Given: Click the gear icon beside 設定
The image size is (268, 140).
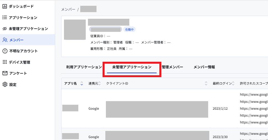Looking at the screenshot, I should [5, 84].
